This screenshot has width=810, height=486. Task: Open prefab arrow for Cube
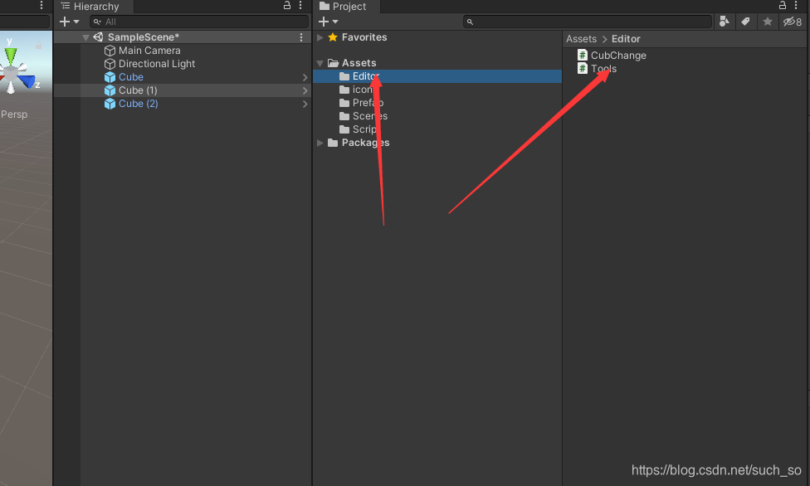(x=305, y=77)
